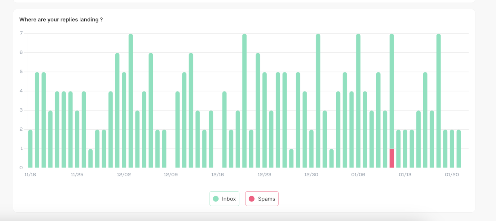Click the 12/16 date label on x-axis

click(x=217, y=175)
